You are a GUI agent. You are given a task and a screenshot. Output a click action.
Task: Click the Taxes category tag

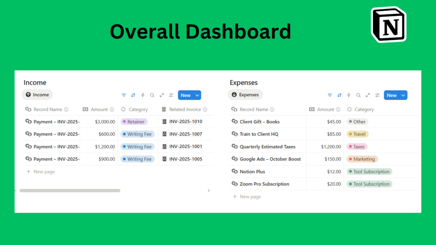(x=357, y=147)
